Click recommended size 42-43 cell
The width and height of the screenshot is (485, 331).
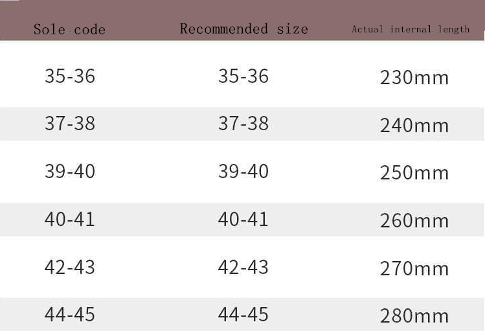click(243, 267)
